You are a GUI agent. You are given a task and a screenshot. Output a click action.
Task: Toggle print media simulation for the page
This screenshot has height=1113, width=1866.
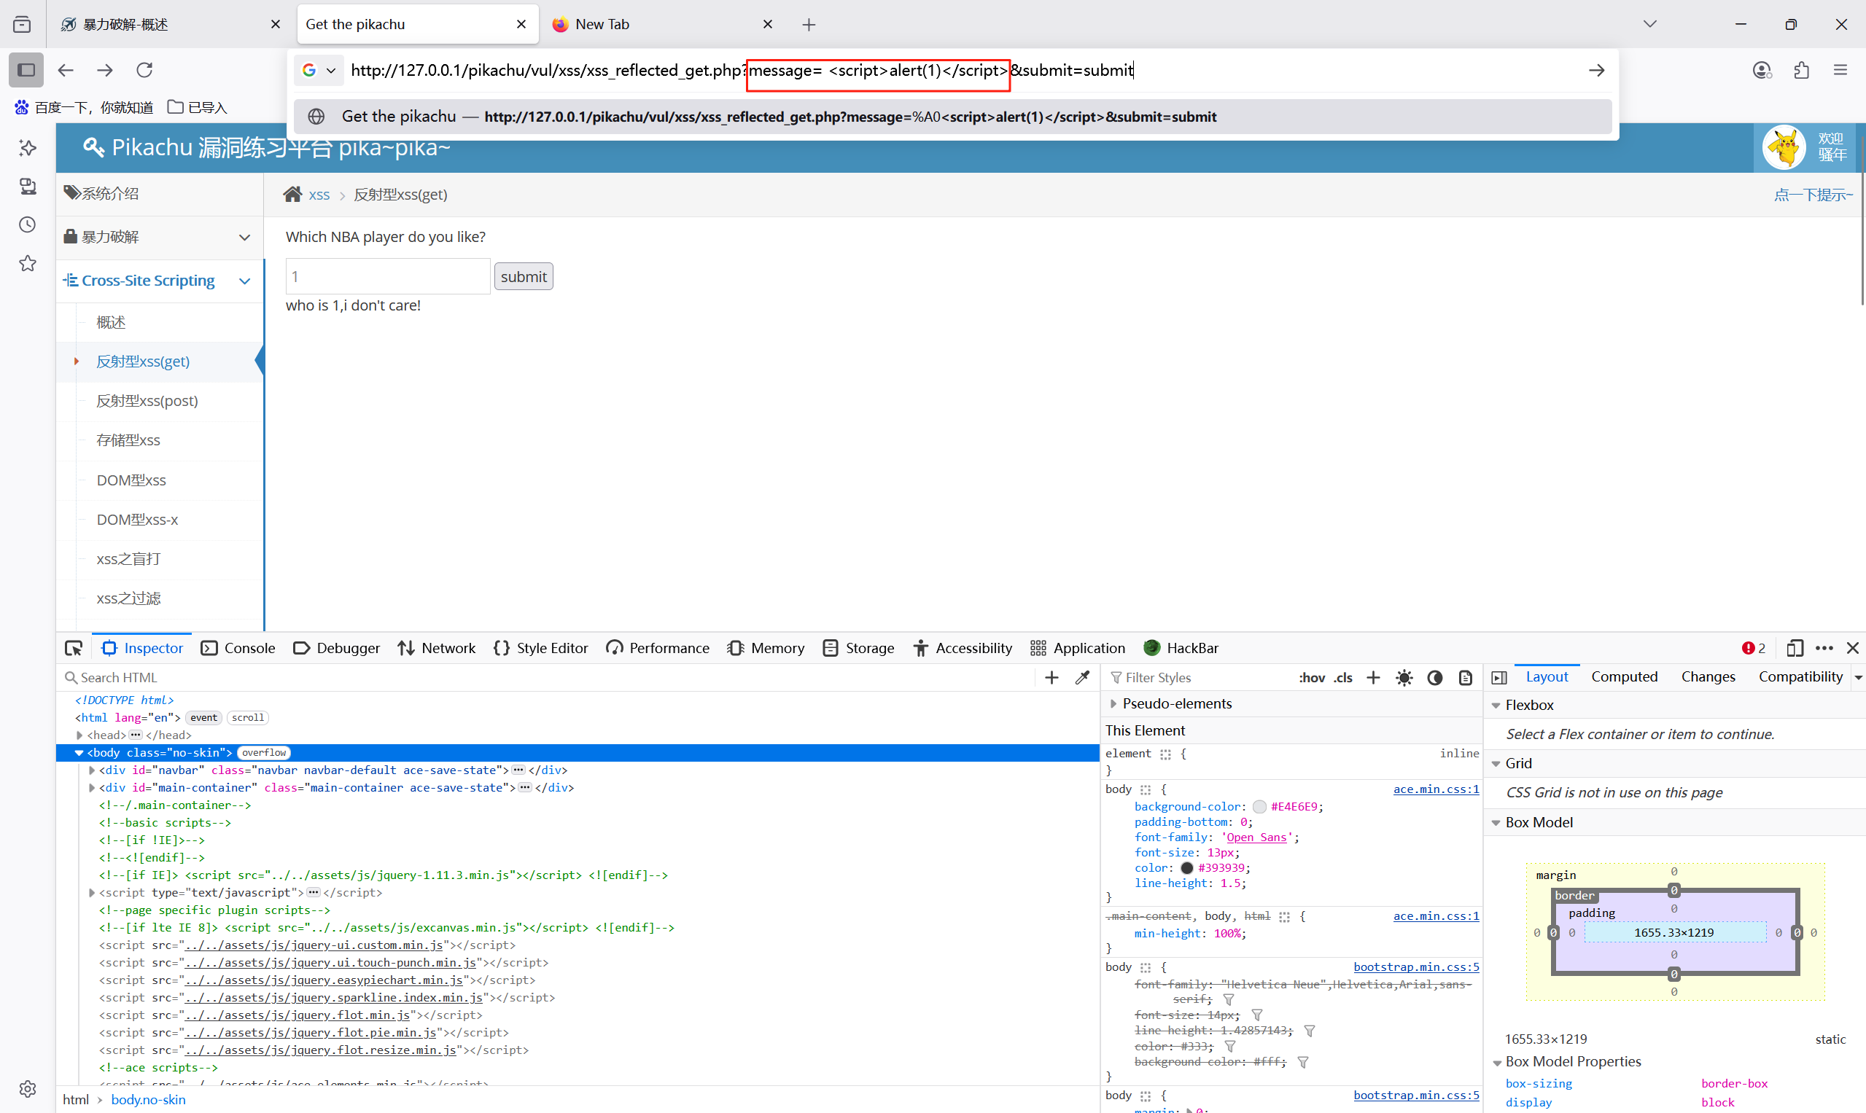click(1466, 677)
